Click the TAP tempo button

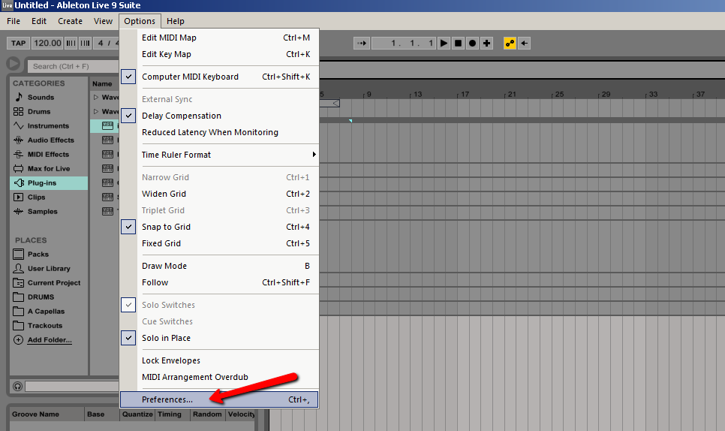click(x=19, y=43)
